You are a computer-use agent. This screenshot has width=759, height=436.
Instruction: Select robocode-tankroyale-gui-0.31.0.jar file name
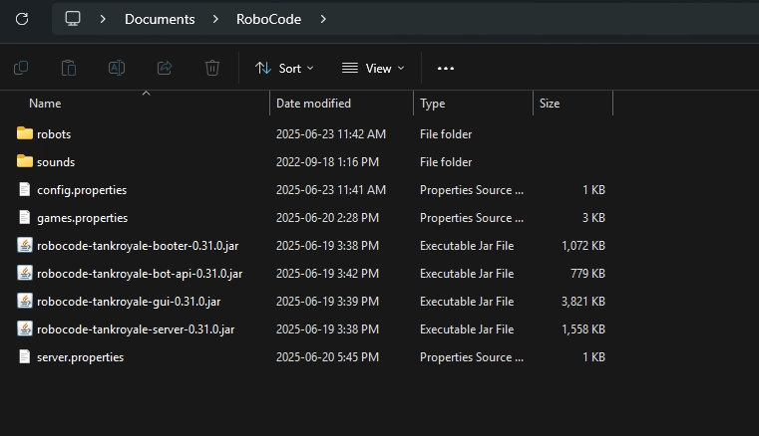(x=129, y=302)
